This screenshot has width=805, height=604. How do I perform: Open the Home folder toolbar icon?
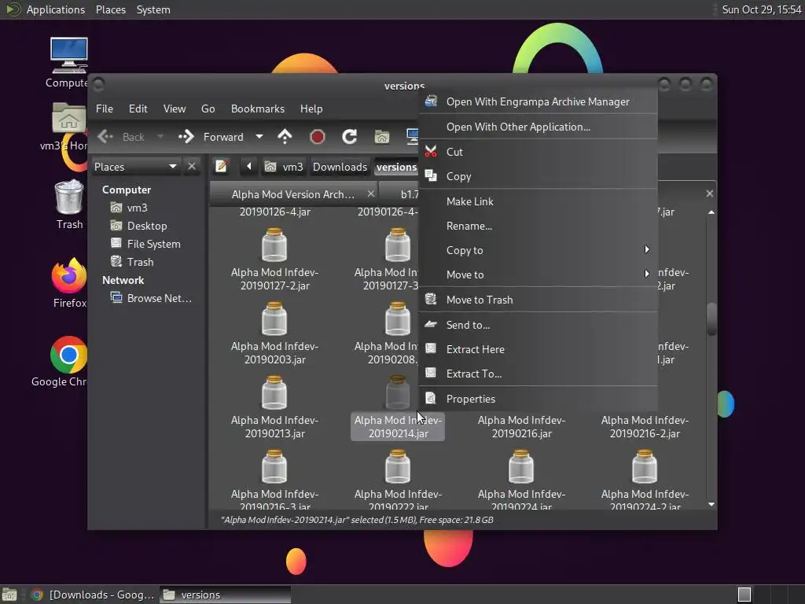coord(382,137)
